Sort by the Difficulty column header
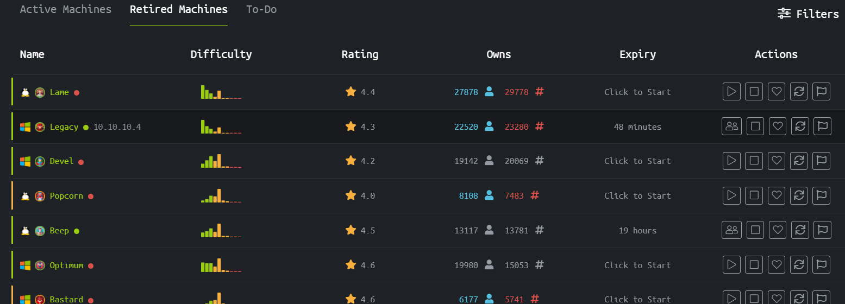Screen dimensions: 845x304 [x=221, y=54]
